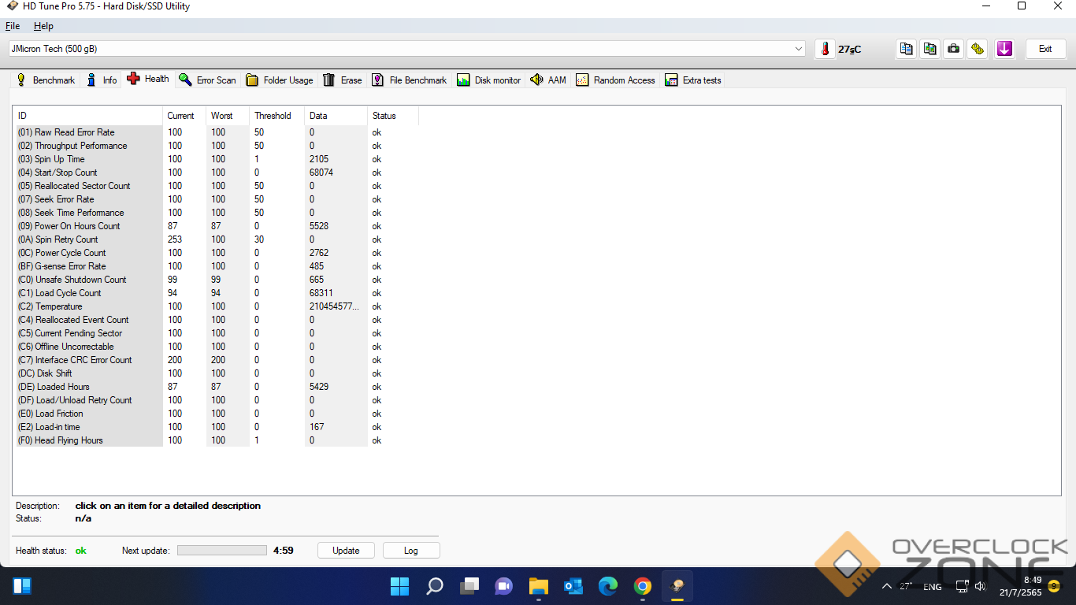The height and width of the screenshot is (605, 1076).
Task: Select the Health tab
Action: coord(148,79)
